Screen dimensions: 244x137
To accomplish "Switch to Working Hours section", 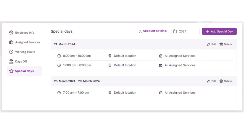I will coord(25,52).
